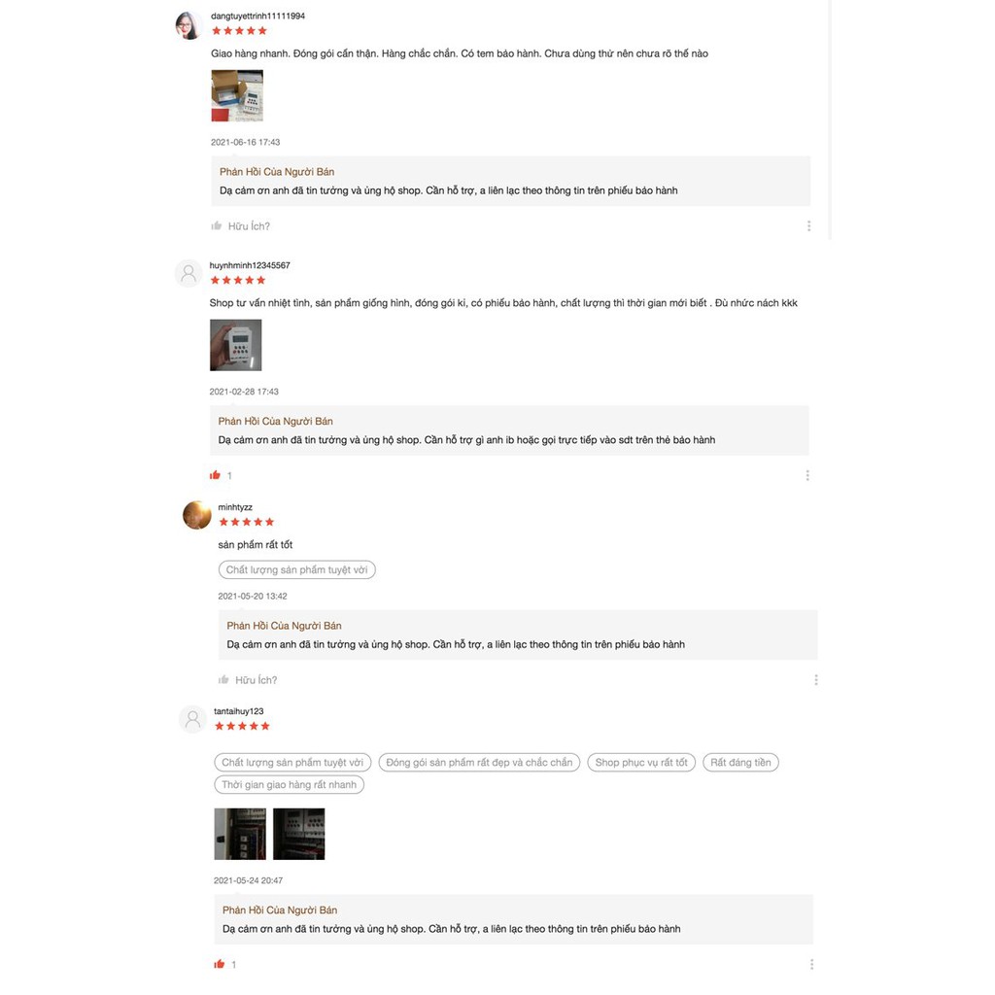Open first electrical cabinet photo by tantaihuy123
The image size is (995, 995).
tap(240, 834)
